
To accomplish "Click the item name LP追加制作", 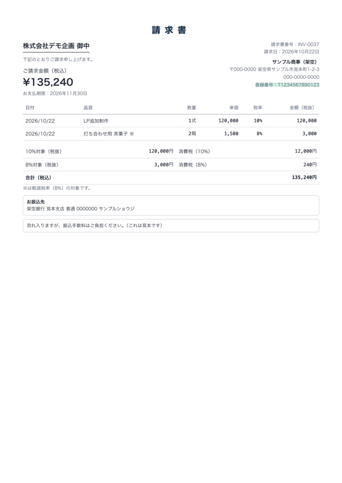I will click(96, 121).
